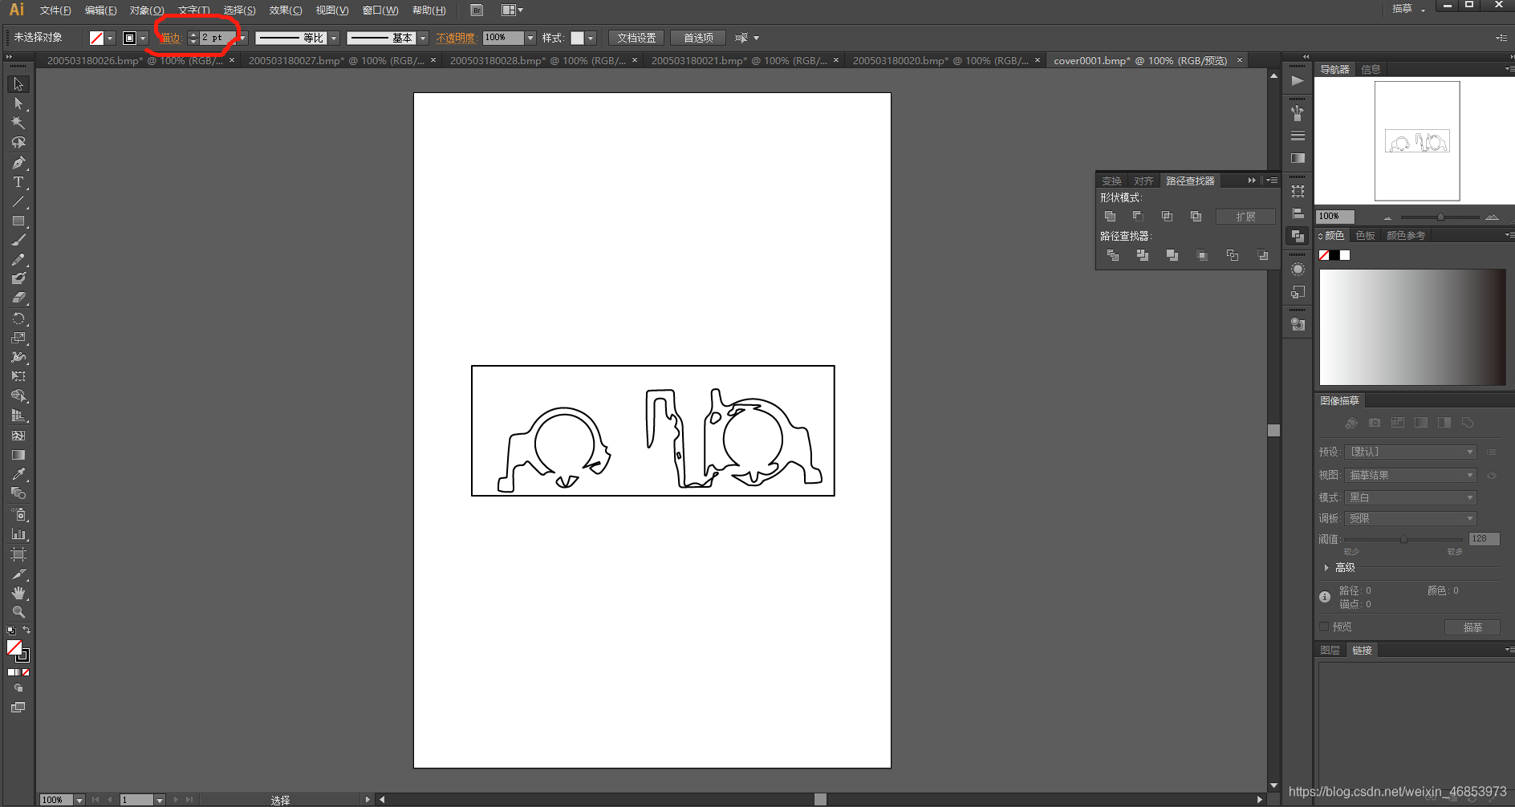Open the 预设 preset dropdown
Viewport: 1515px width, 807px height.
[x=1411, y=452]
